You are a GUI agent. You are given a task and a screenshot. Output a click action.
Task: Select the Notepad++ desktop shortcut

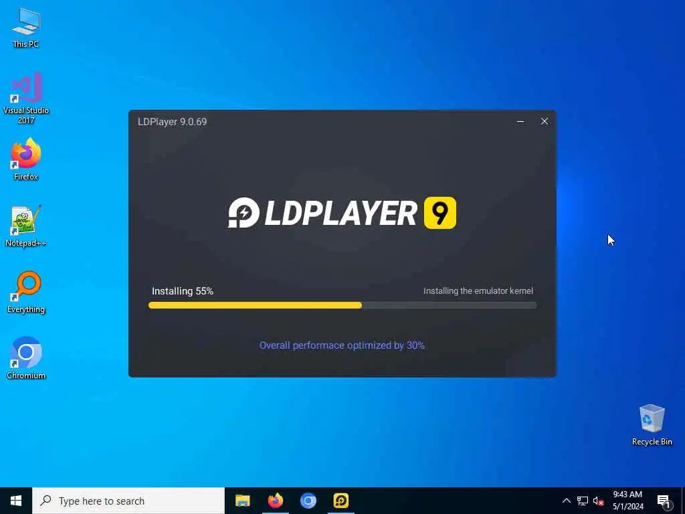click(x=26, y=226)
